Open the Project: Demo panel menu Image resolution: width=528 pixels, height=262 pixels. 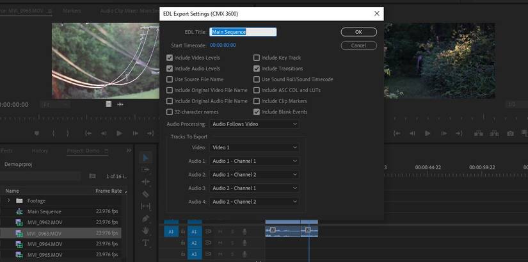106,151
